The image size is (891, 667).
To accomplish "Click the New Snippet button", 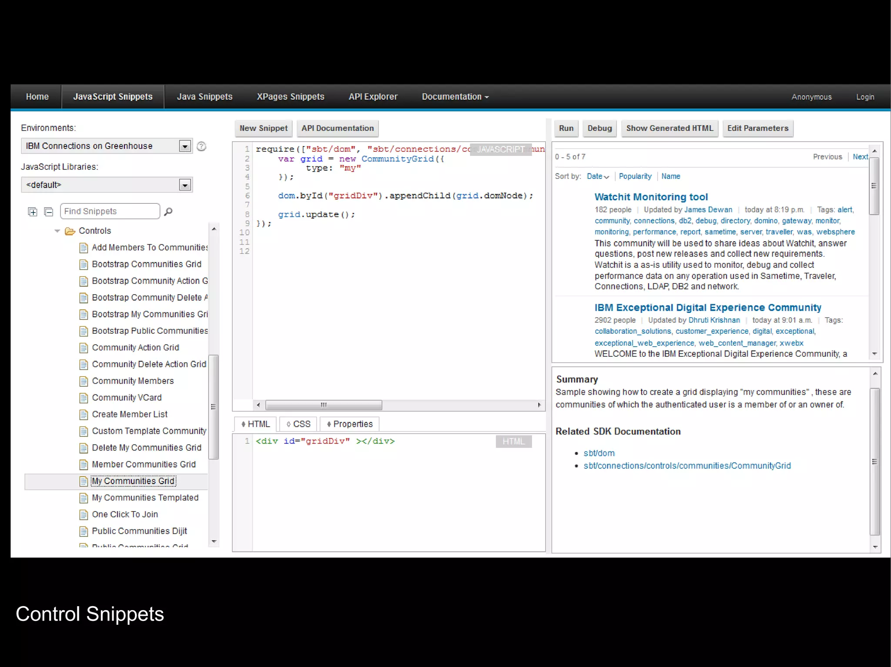I will [264, 129].
